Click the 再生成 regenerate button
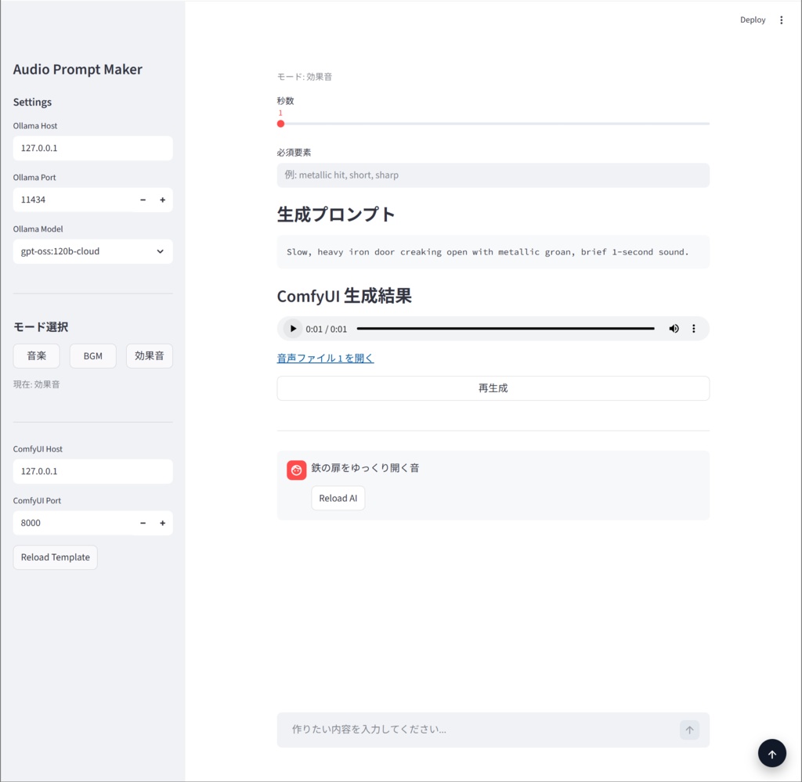This screenshot has height=782, width=802. 493,387
